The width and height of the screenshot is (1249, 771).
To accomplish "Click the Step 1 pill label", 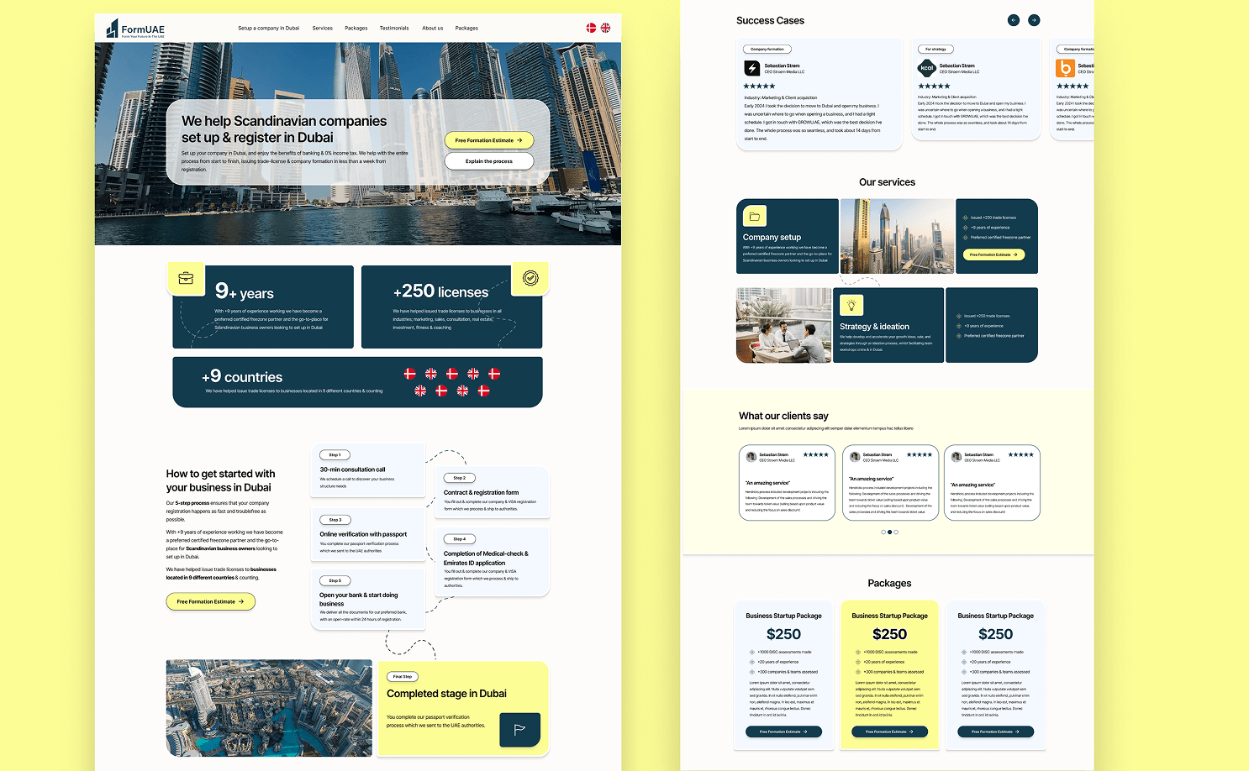I will click(335, 455).
